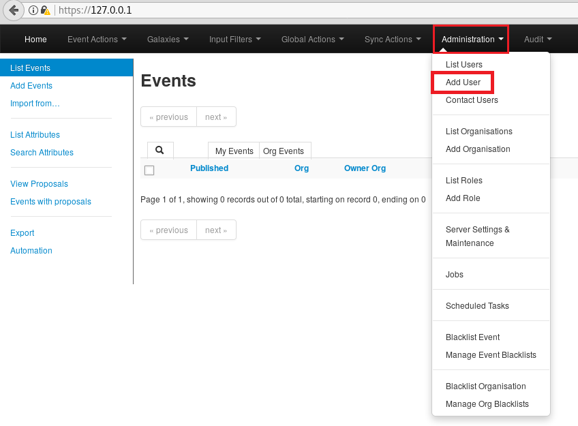The height and width of the screenshot is (426, 578).
Task: Choose Server Settings & Maintenance menu entry
Action: (x=477, y=237)
